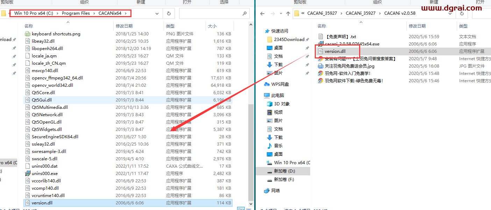Click the cacani_2.0.58.07645x64.exe setup icon

coord(321,44)
